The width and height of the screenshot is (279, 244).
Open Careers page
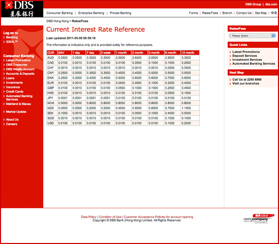[x=12, y=124]
